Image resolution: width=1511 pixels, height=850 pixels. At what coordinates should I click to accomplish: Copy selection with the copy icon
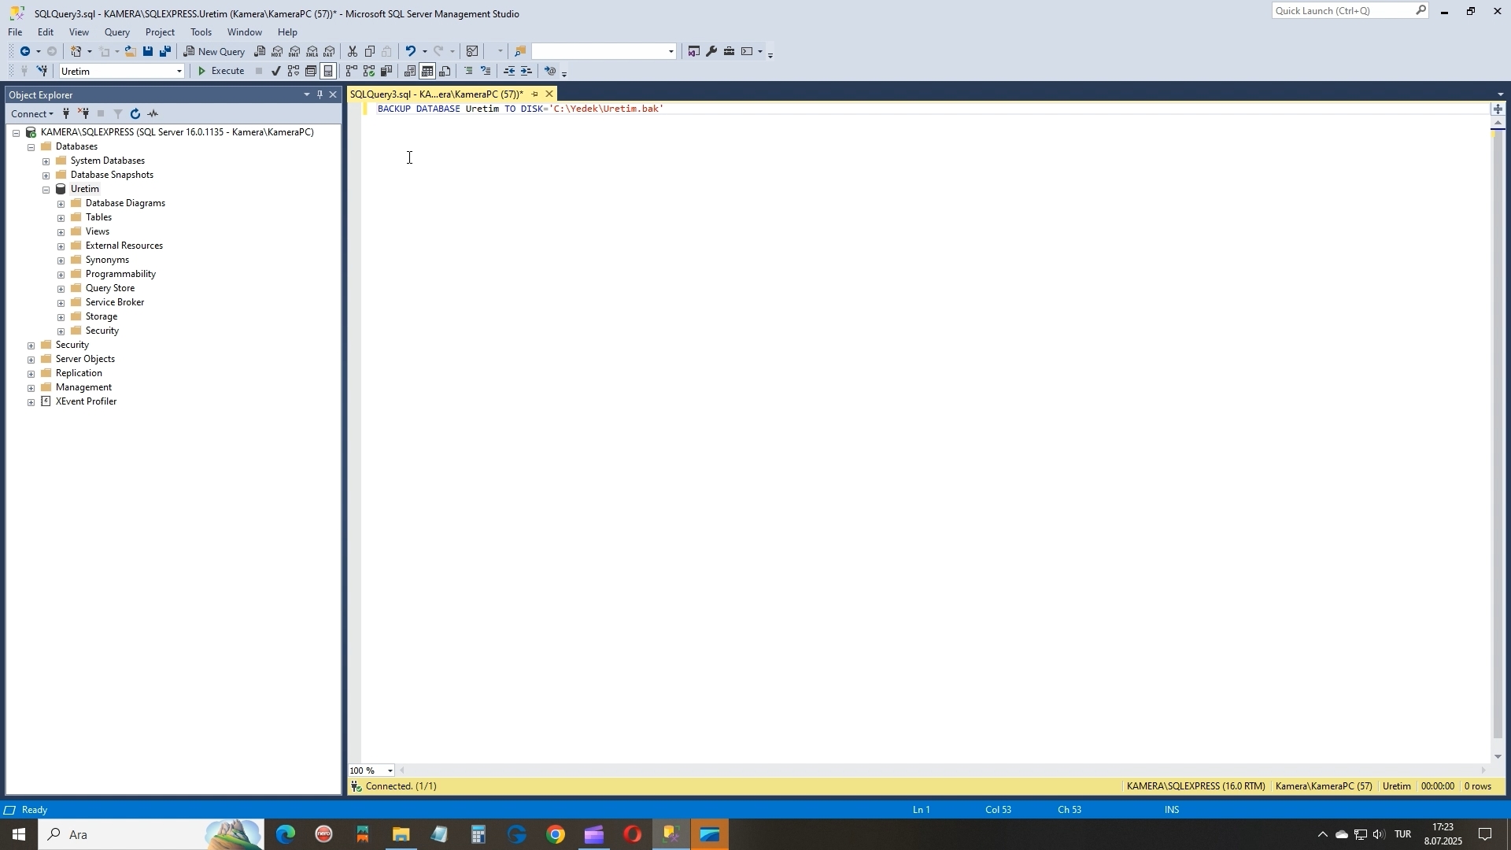pos(370,52)
